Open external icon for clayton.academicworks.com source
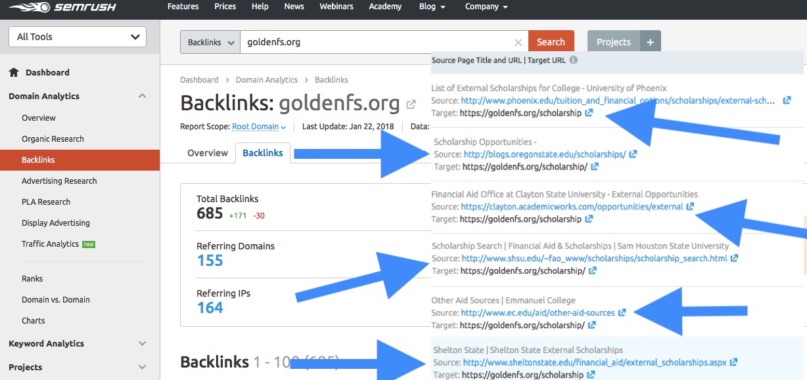 [690, 207]
